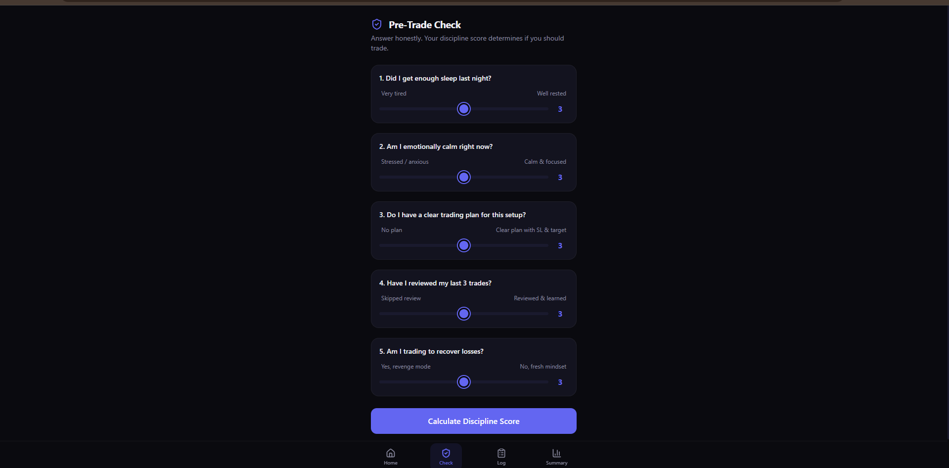
Task: Set review slider toward Skipped review end
Action: (386, 314)
